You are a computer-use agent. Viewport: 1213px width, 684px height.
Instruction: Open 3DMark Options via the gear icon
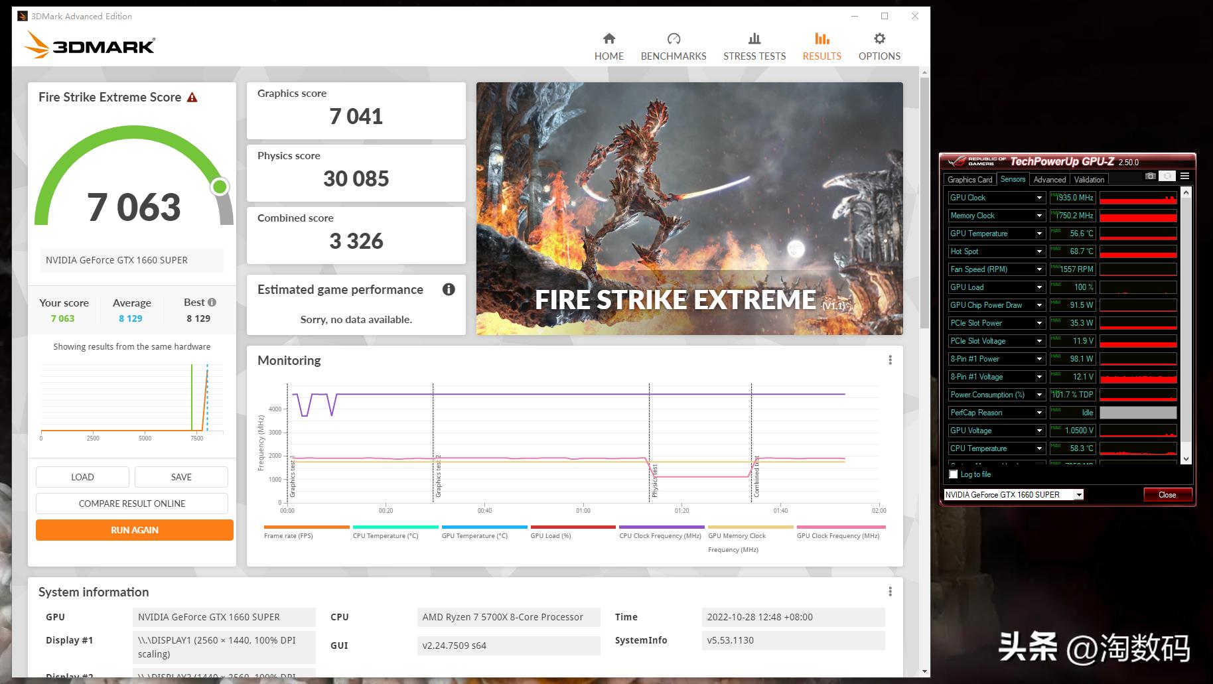[x=878, y=45]
